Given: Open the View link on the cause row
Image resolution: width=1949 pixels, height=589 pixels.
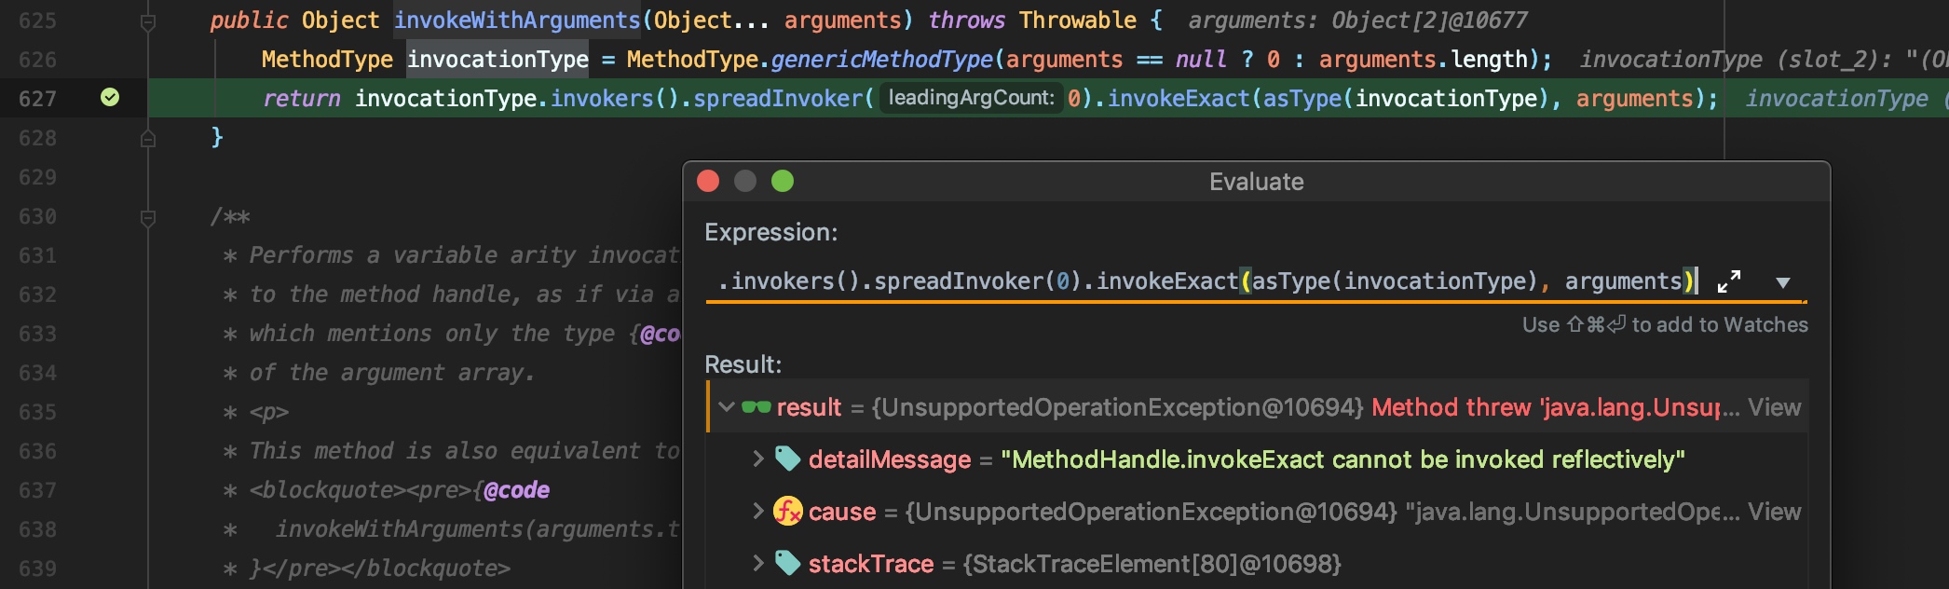Looking at the screenshot, I should click(1774, 512).
